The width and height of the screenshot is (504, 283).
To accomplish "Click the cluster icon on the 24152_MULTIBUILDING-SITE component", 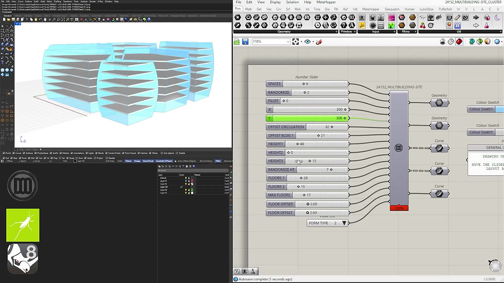I will pyautogui.click(x=399, y=148).
